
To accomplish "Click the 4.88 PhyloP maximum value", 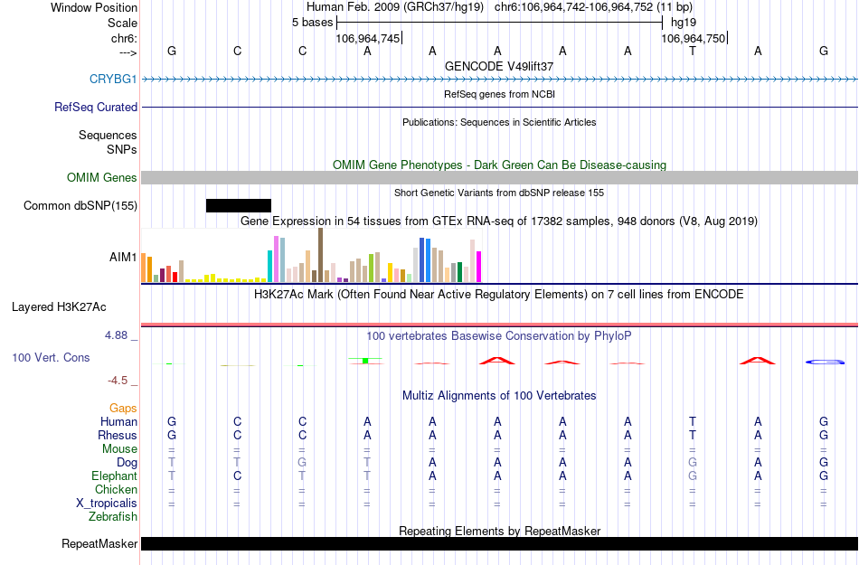I will pyautogui.click(x=116, y=335).
